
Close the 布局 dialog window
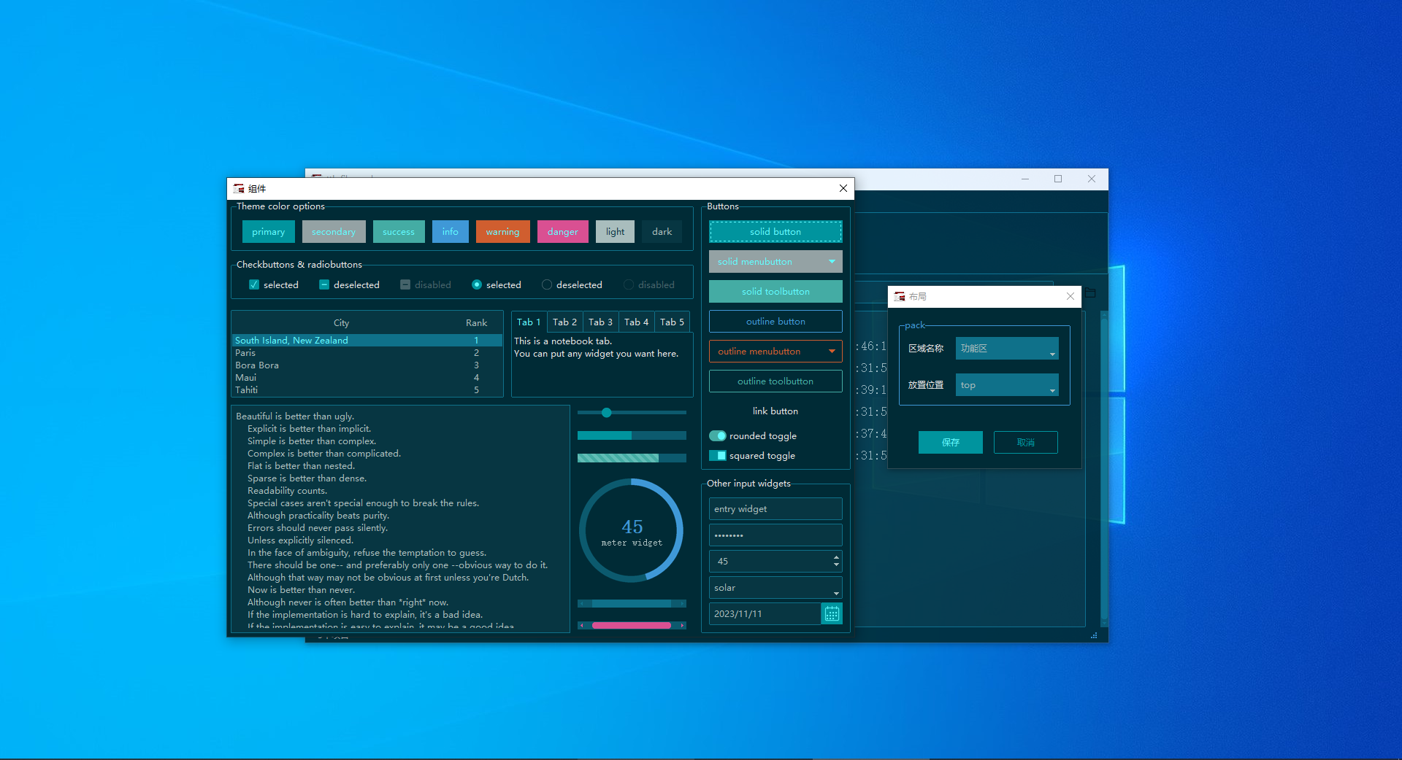[x=1070, y=296]
